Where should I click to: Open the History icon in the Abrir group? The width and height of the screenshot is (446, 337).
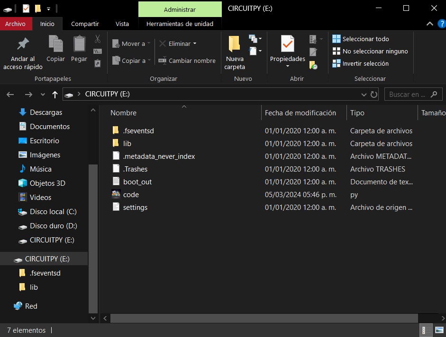313,65
